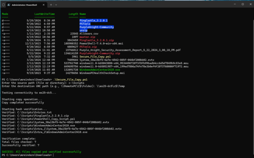
Task: Click the PurpleKnight-Community directory name
Action: (97, 27)
